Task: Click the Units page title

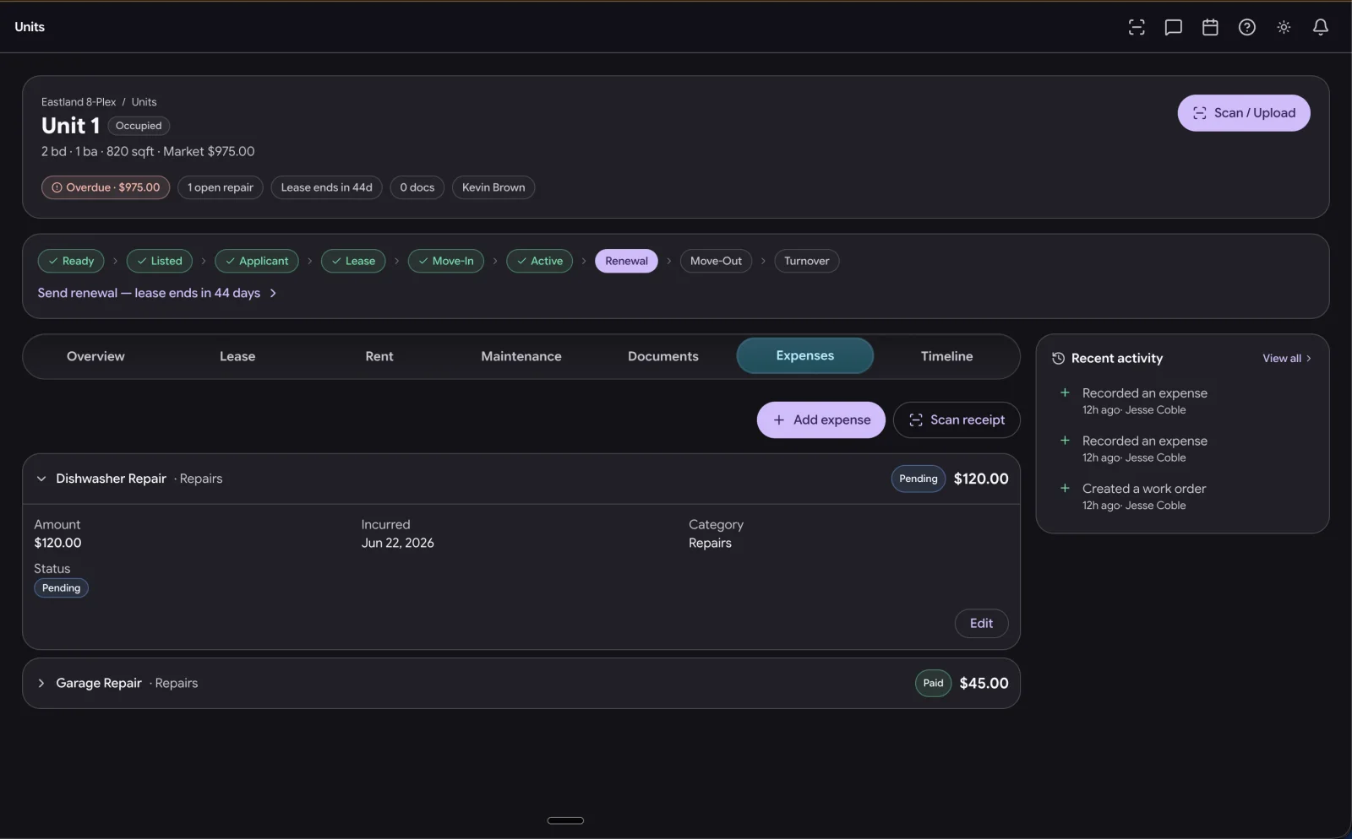Action: coord(30,27)
